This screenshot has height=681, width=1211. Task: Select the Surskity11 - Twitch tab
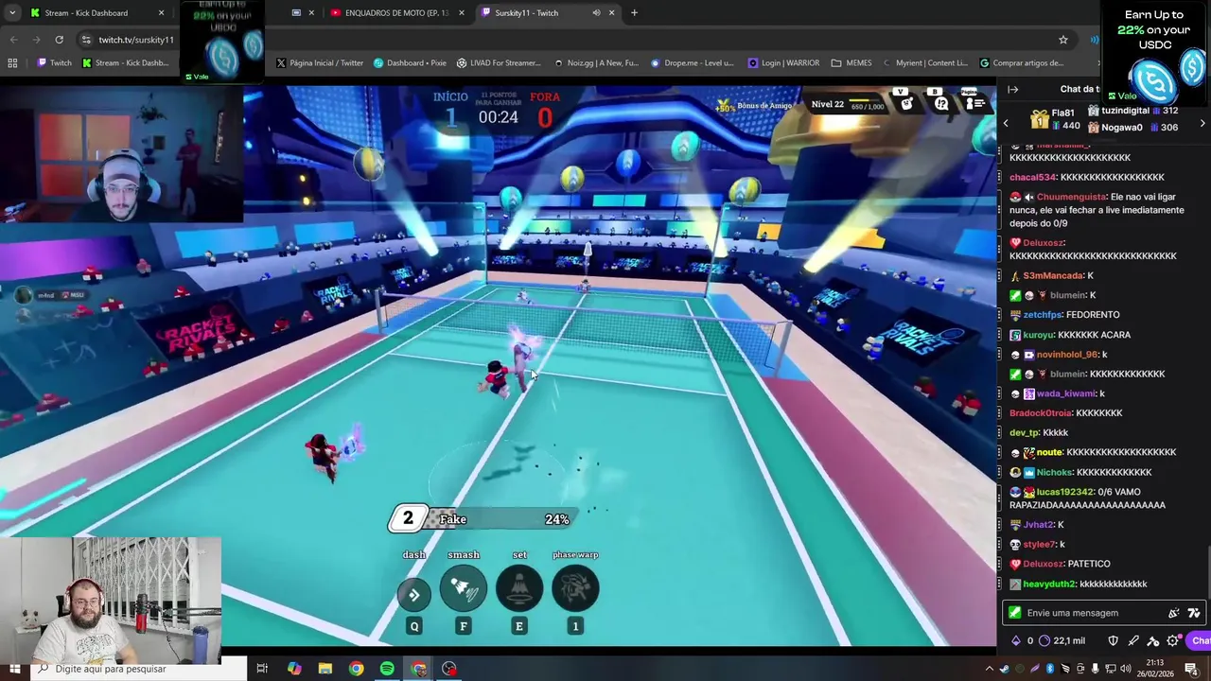[548, 13]
